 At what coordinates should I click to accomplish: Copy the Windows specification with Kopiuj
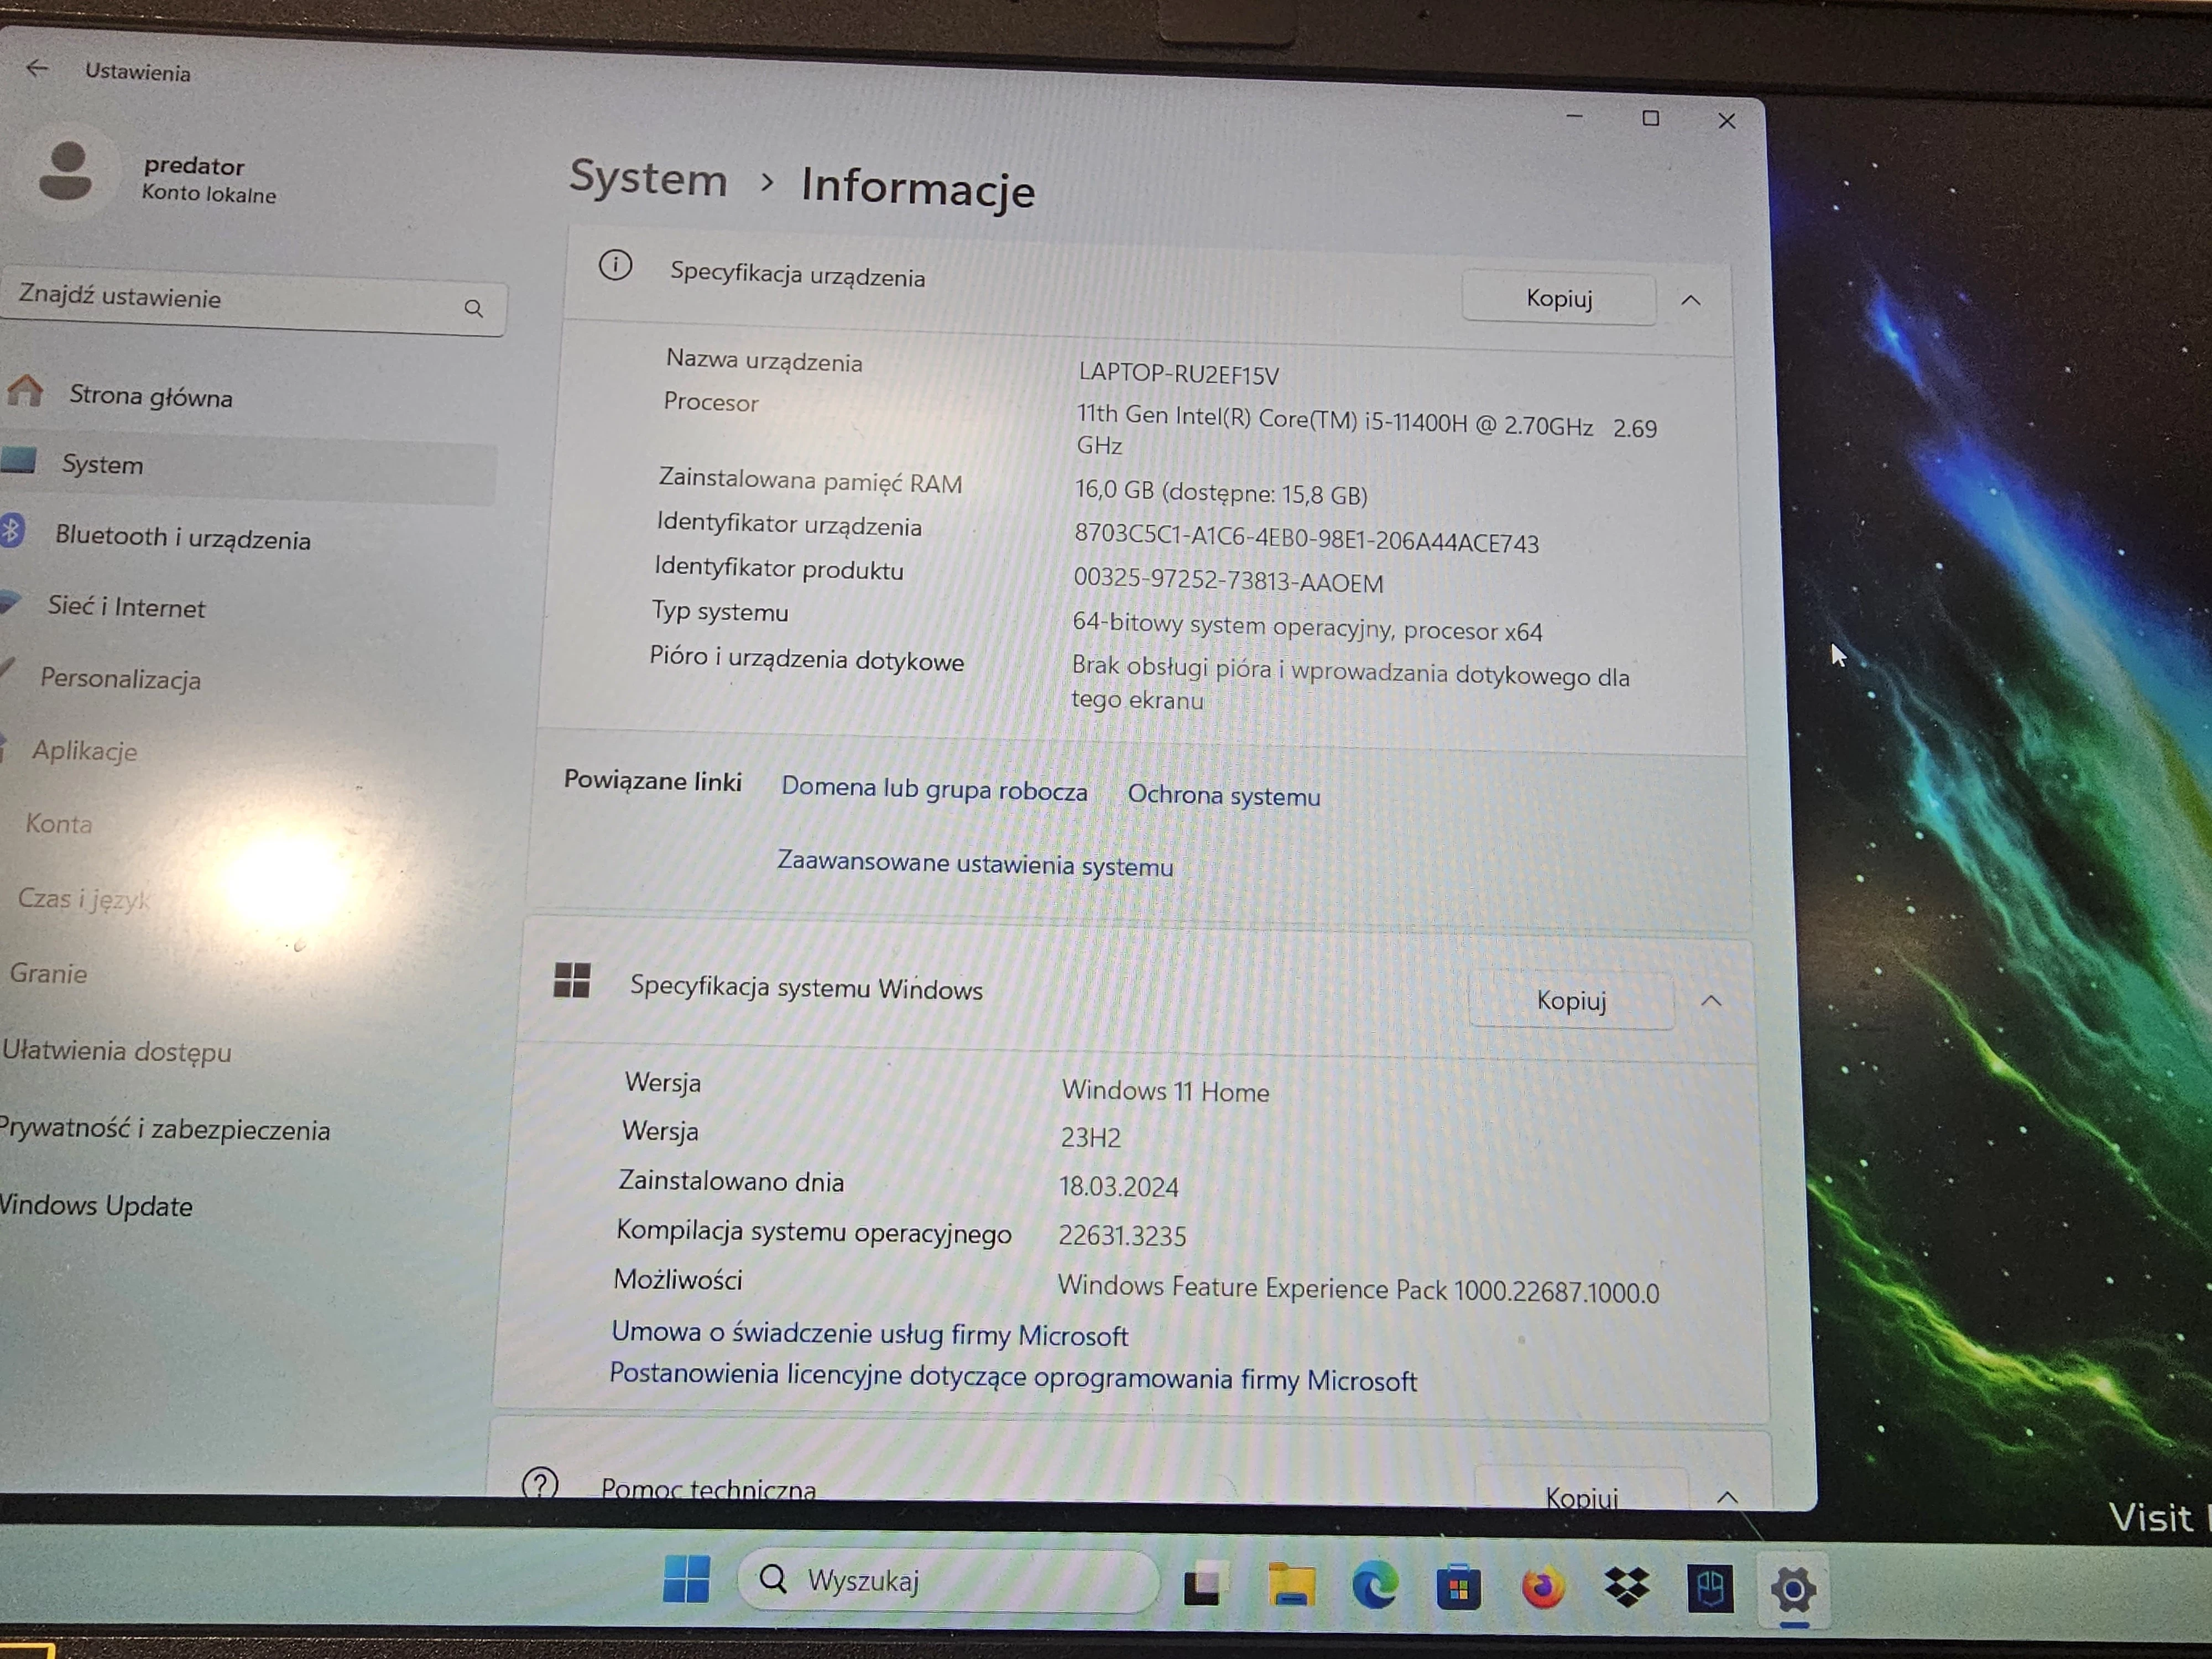pos(1571,1000)
